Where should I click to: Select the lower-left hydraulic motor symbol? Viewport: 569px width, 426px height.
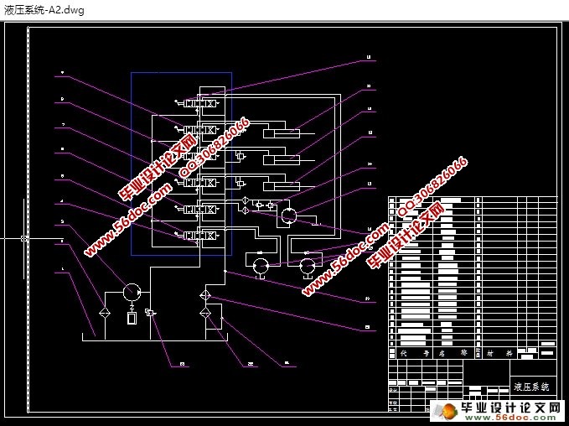261,264
